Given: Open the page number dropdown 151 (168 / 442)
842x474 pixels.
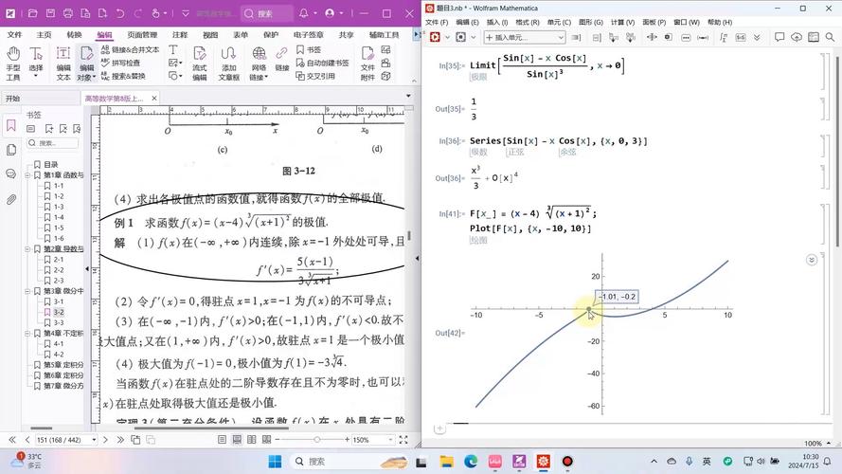Looking at the screenshot, I should point(94,440).
